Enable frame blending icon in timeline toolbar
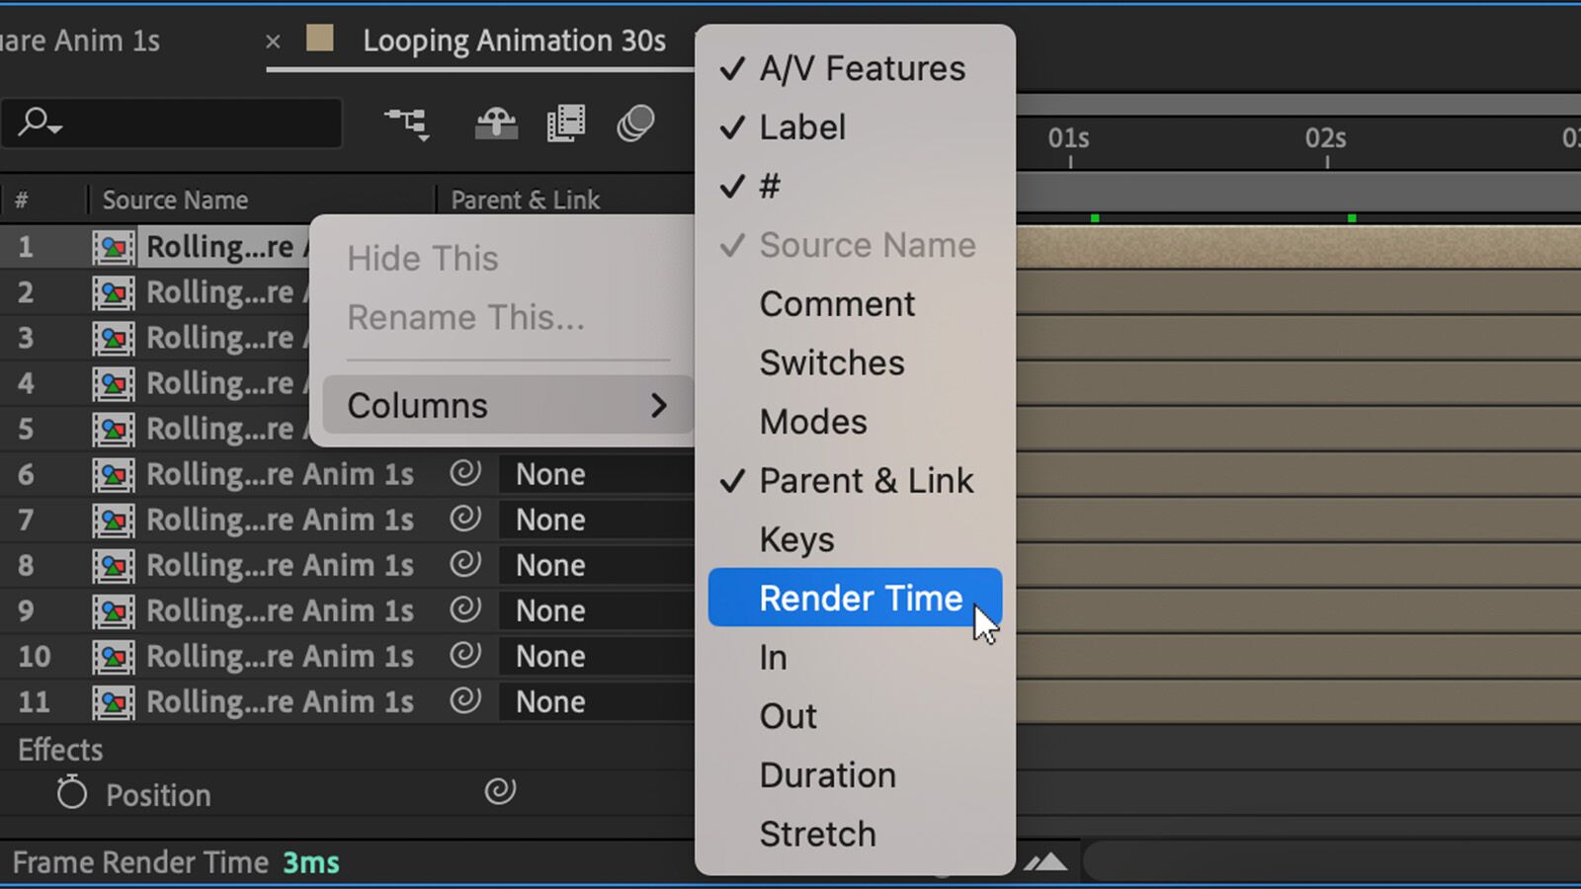Image resolution: width=1581 pixels, height=889 pixels. pos(566,123)
